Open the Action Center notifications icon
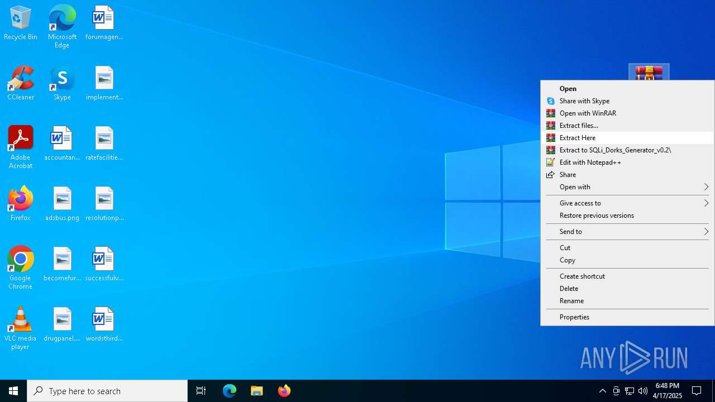The width and height of the screenshot is (715, 402). (697, 391)
